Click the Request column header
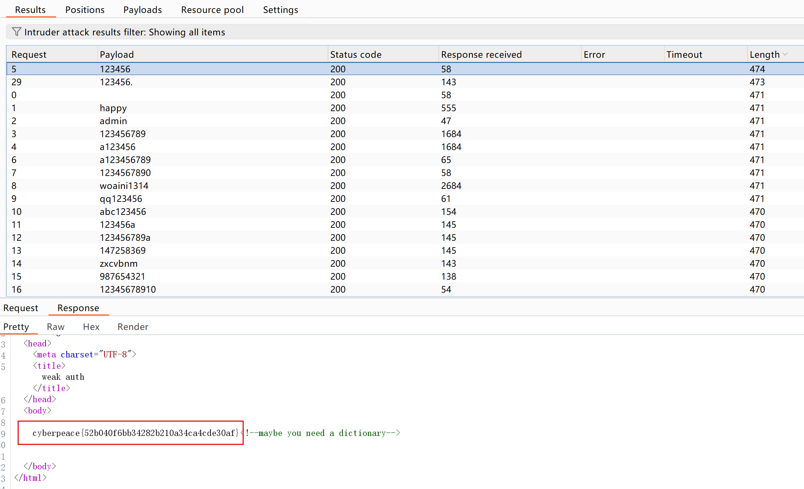Screen dimensions: 804x489 pos(29,55)
